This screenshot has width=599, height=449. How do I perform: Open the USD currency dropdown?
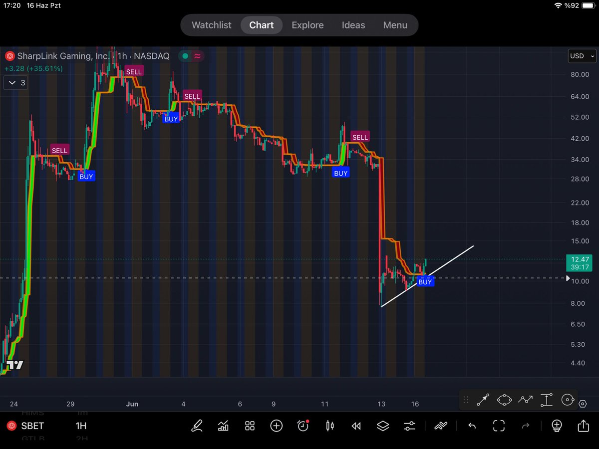click(x=583, y=56)
